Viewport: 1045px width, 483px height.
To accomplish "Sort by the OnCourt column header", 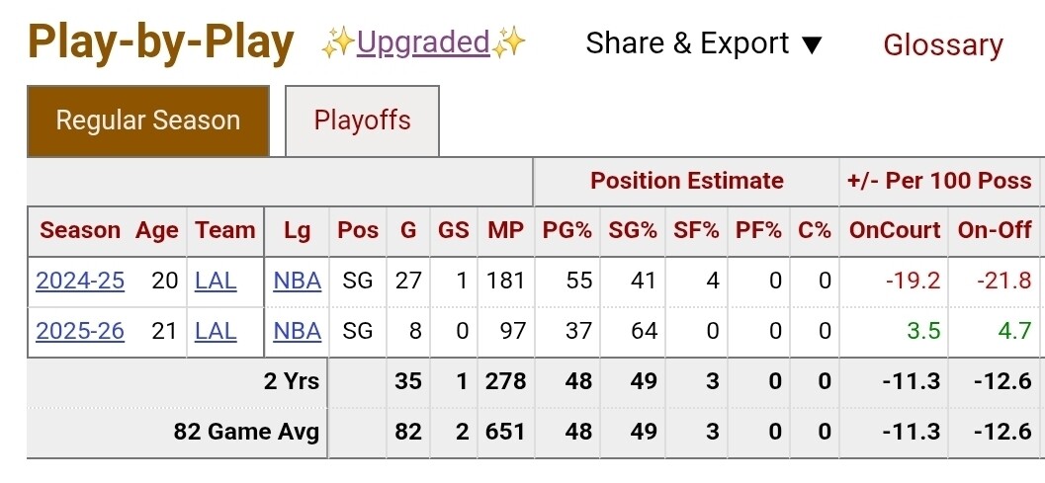I will (895, 230).
